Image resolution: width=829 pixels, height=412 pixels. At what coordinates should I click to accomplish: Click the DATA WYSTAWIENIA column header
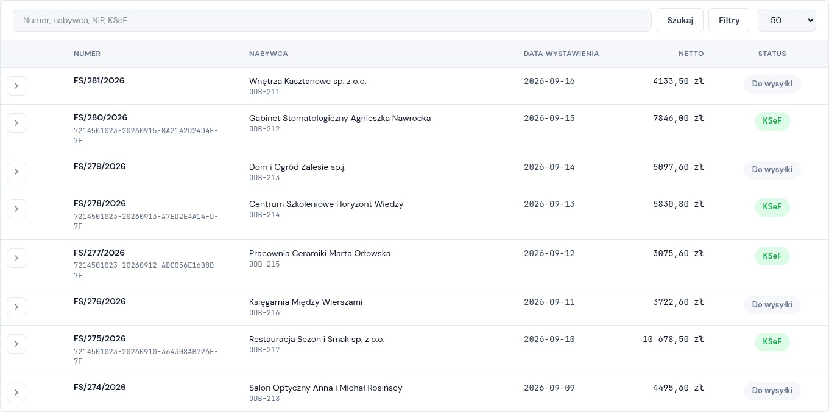click(562, 54)
